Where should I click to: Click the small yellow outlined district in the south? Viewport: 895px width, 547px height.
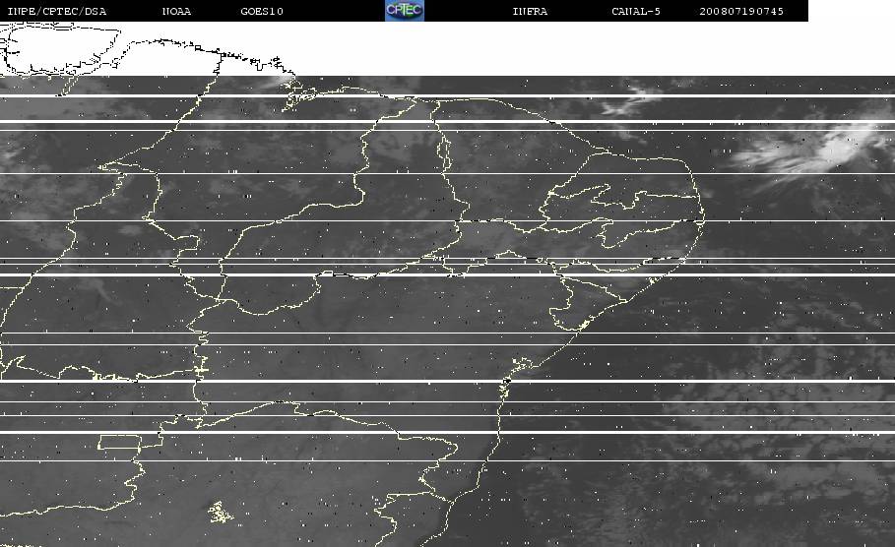point(220,513)
